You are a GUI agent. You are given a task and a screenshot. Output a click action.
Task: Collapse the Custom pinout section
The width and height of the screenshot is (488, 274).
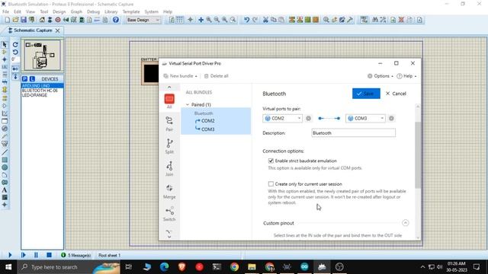click(x=405, y=223)
